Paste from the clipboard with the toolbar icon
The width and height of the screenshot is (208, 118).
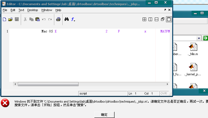[x=38, y=19]
